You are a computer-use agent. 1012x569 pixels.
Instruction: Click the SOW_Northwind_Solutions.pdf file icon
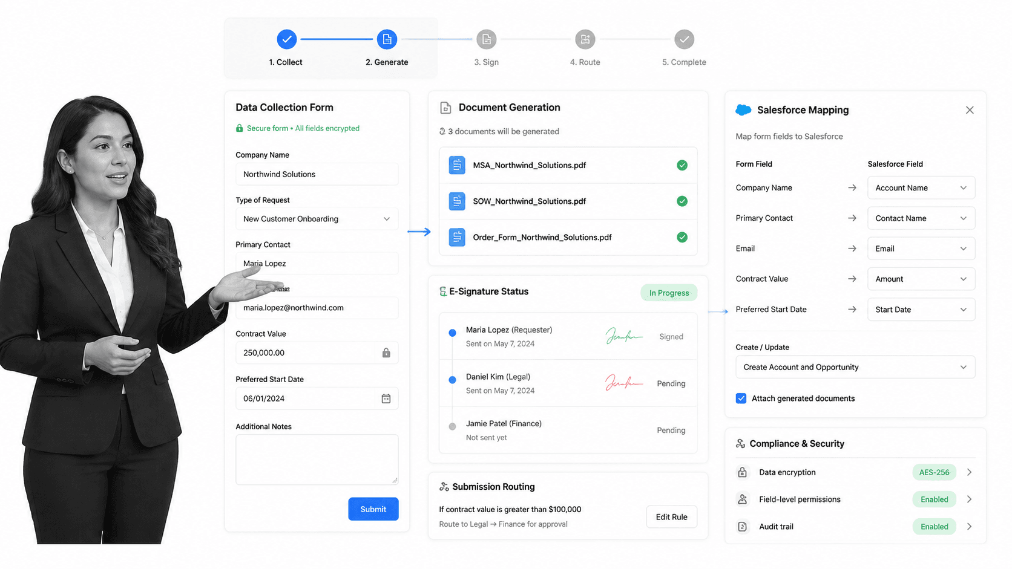(457, 201)
